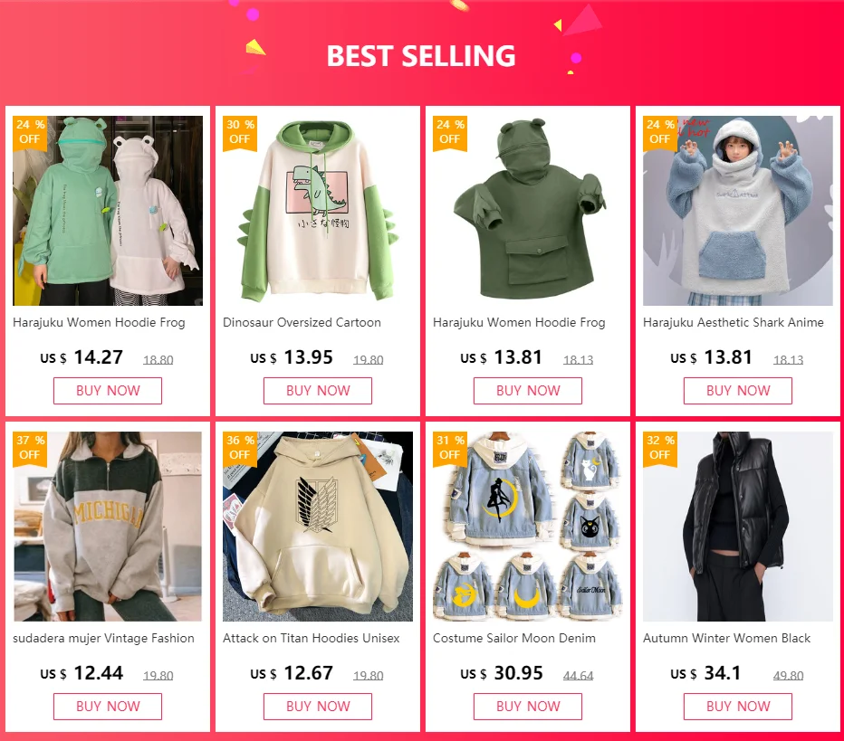Viewport: 844px width, 741px height.
Task: Open the Harajuku Aesthetic Shark Anime title
Action: (734, 323)
